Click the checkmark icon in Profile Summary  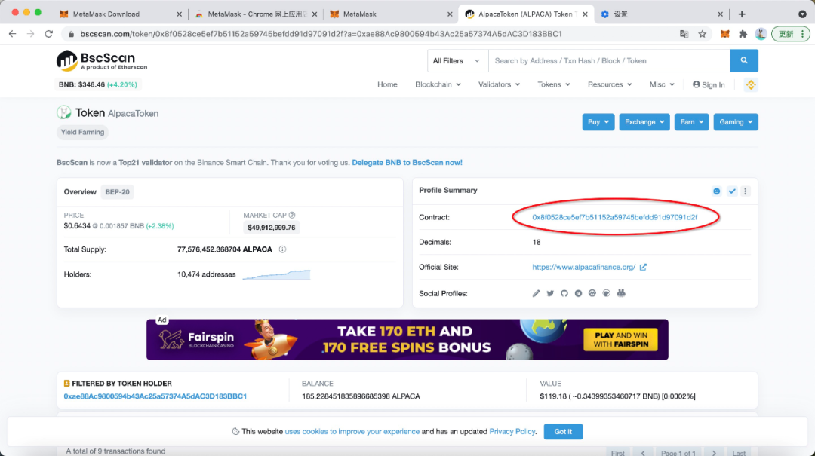[x=732, y=191]
